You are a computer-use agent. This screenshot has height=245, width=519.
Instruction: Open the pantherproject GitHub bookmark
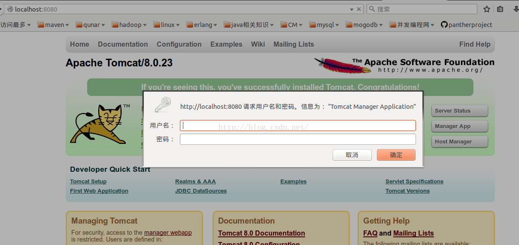[467, 25]
